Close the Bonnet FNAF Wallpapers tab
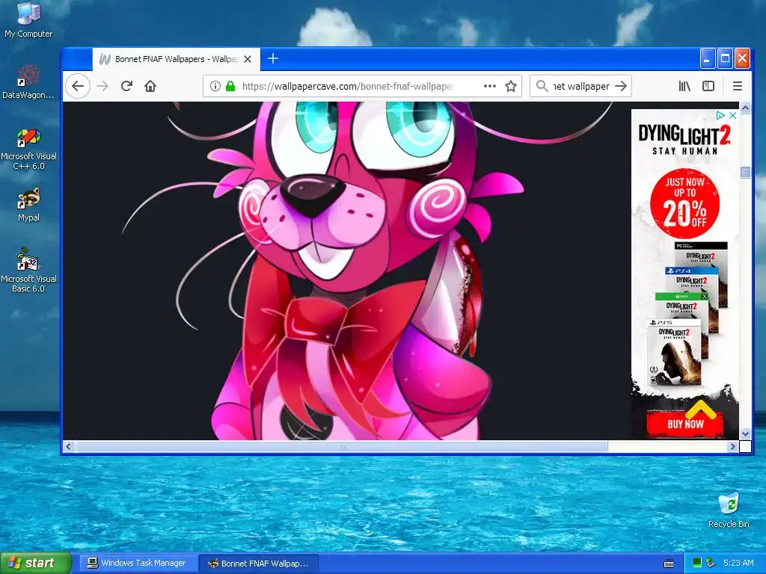The width and height of the screenshot is (766, 574). (248, 59)
